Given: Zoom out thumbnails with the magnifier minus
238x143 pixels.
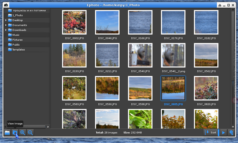Looking at the screenshot, I should [30, 132].
